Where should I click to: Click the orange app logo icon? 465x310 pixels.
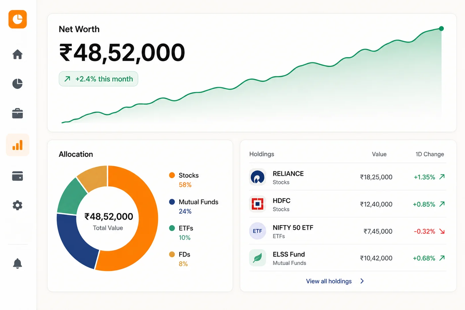[x=18, y=19]
